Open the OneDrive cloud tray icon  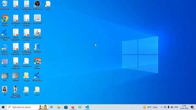(165, 107)
